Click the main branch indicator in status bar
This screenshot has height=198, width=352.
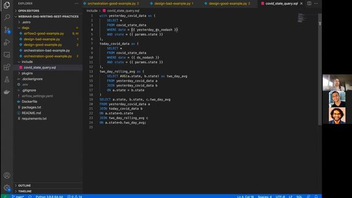pos(18,197)
